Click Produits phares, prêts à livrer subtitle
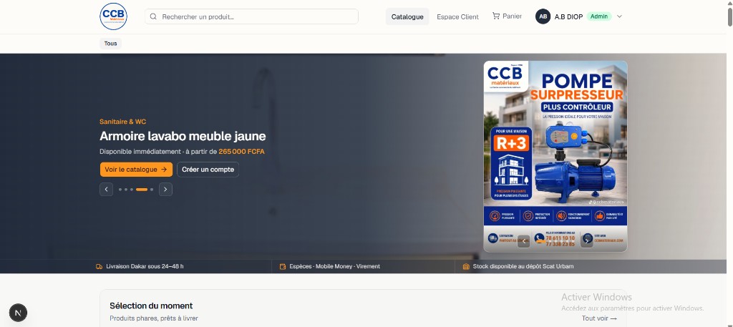This screenshot has width=733, height=327. click(154, 318)
